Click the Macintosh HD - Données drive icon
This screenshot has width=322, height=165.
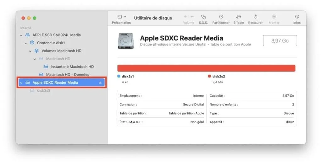click(x=41, y=74)
